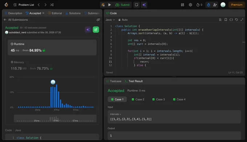Click line number 11 in the editor
247x142 pixels.
tap(110, 62)
